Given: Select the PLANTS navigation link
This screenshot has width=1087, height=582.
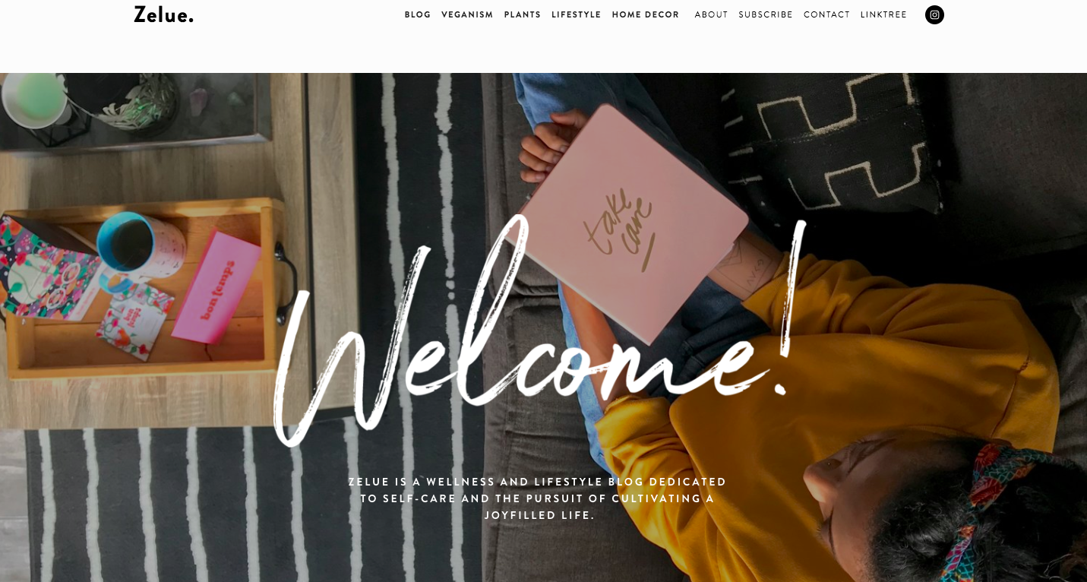Looking at the screenshot, I should tap(523, 14).
